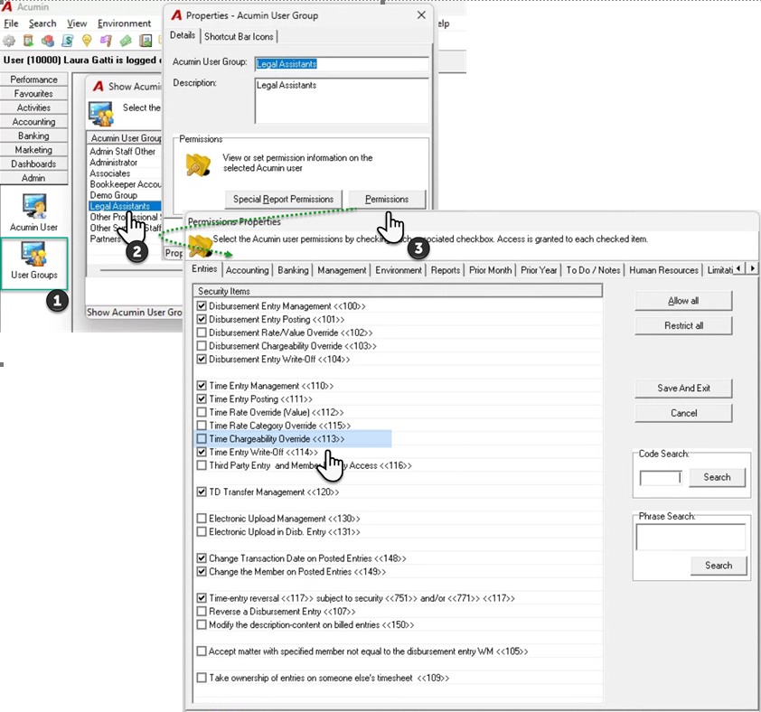Open the Banking sidebar section
Image resolution: width=761 pixels, height=712 pixels.
pos(34,136)
